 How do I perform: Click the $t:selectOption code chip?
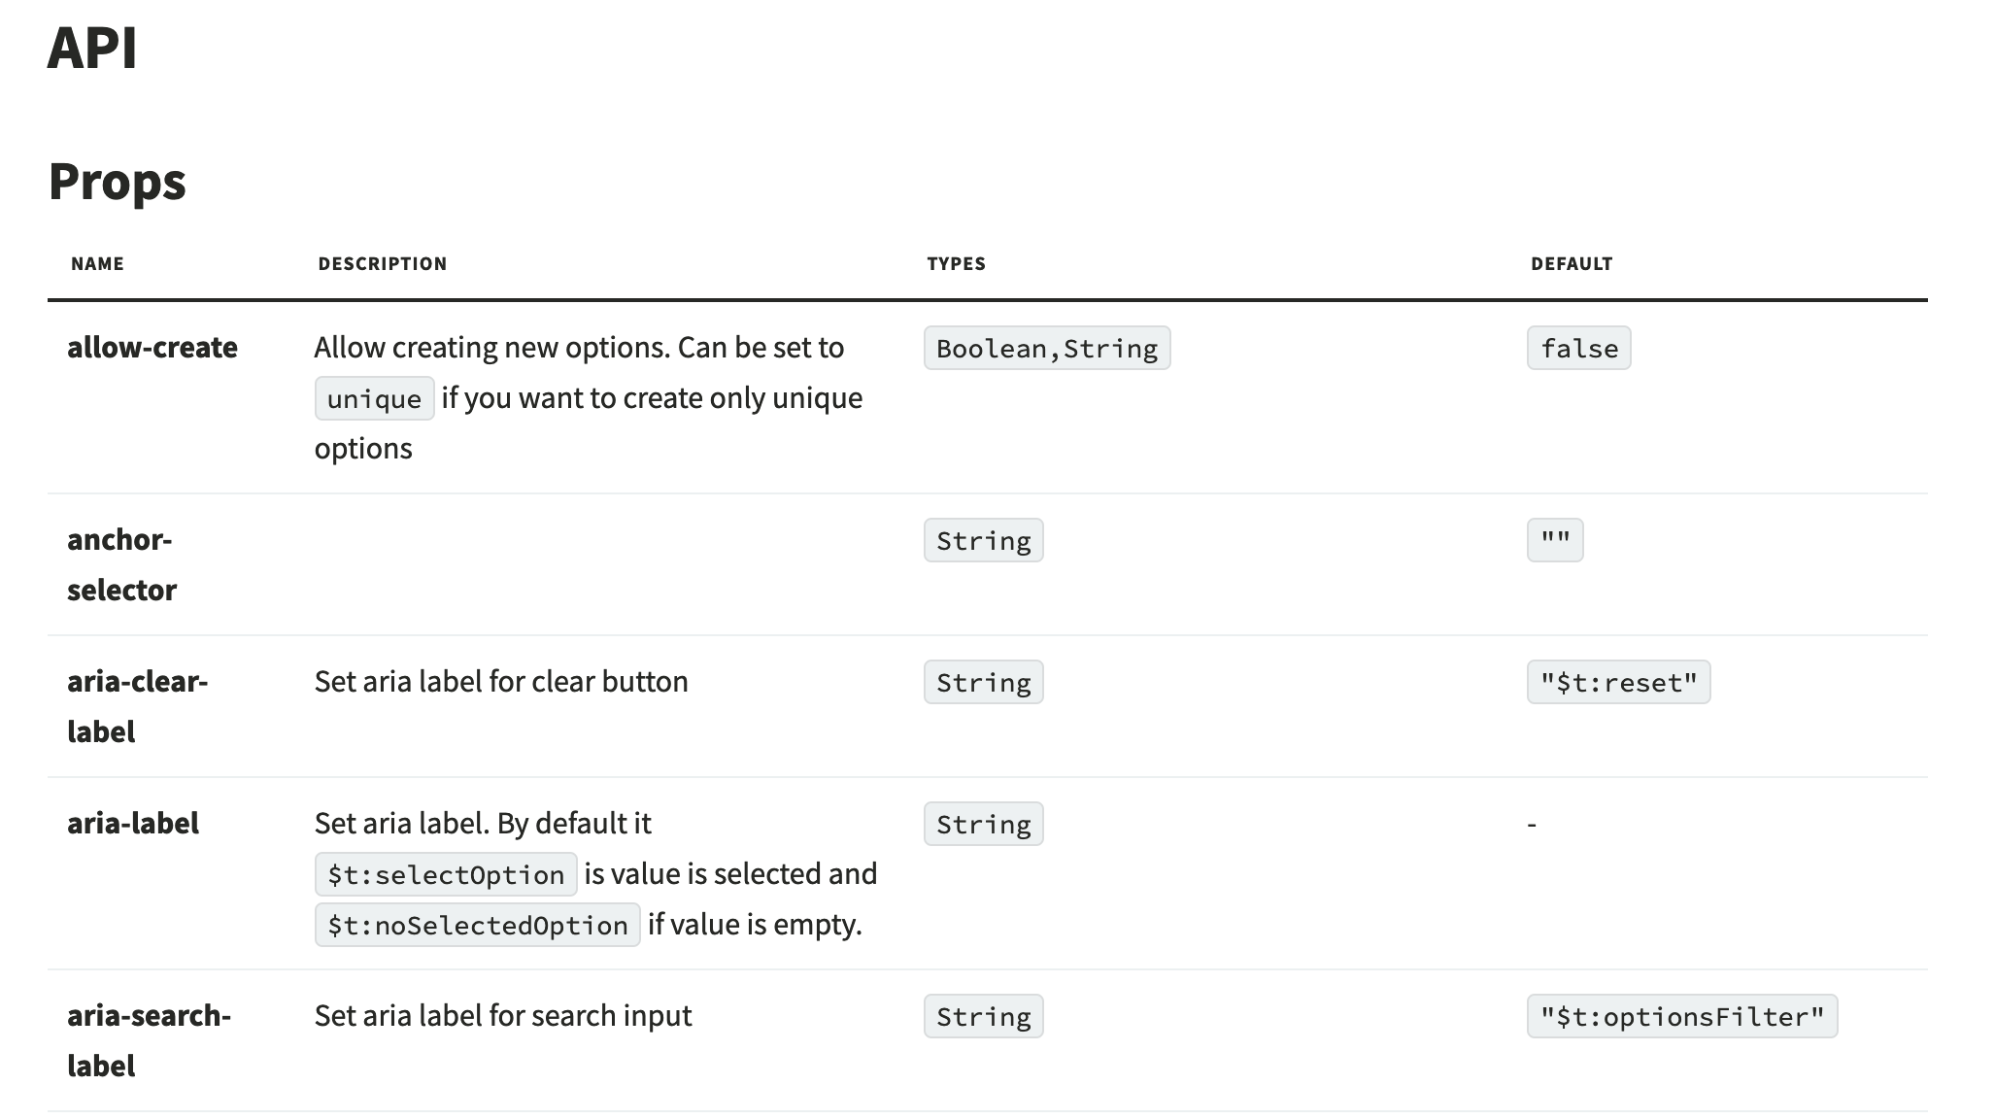446,875
